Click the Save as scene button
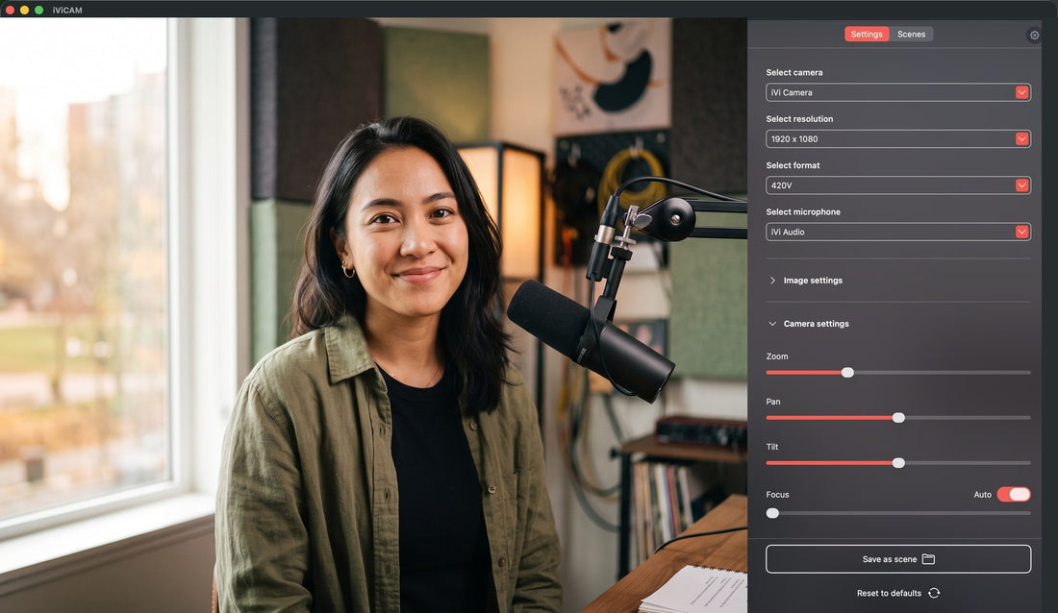1058x613 pixels. 897,559
